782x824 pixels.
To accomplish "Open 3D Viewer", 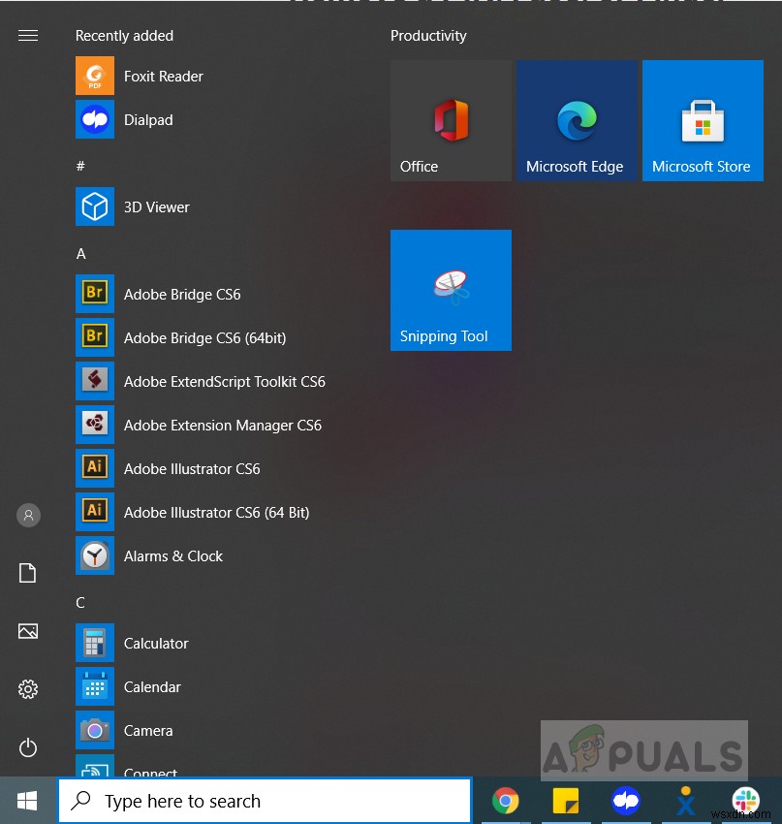I will point(156,206).
